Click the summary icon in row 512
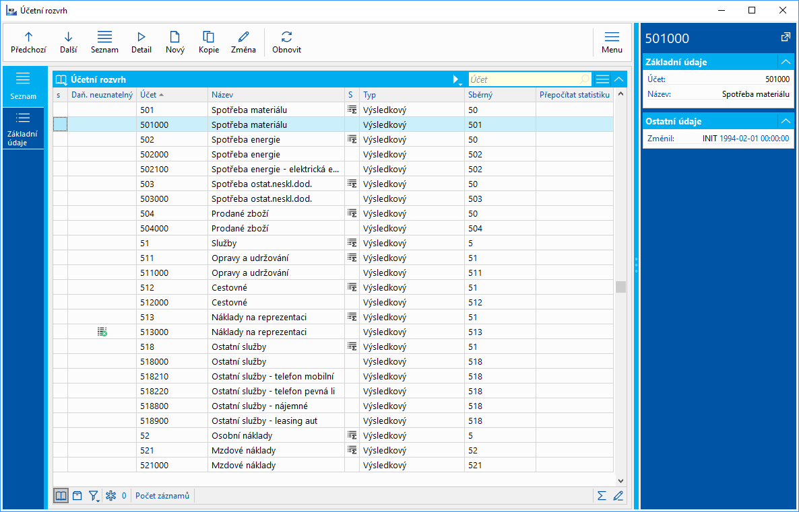799x512 pixels. tap(352, 287)
